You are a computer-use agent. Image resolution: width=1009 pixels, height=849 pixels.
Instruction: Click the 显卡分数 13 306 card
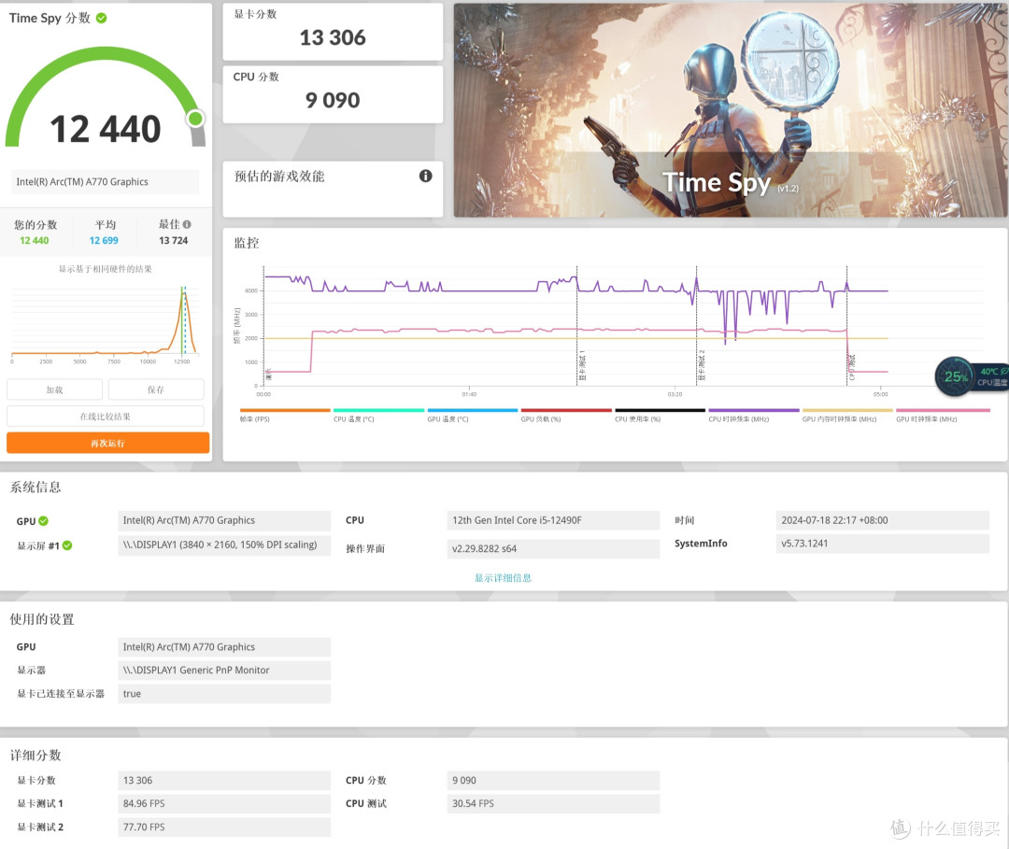click(x=333, y=32)
